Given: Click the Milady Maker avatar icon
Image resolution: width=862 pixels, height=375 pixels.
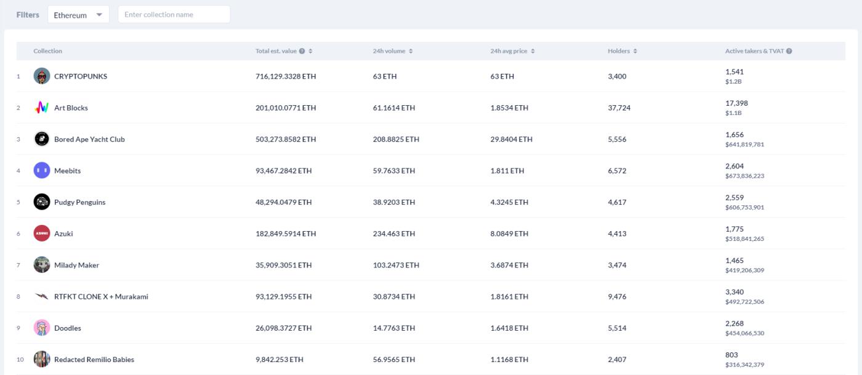Looking at the screenshot, I should point(42,265).
